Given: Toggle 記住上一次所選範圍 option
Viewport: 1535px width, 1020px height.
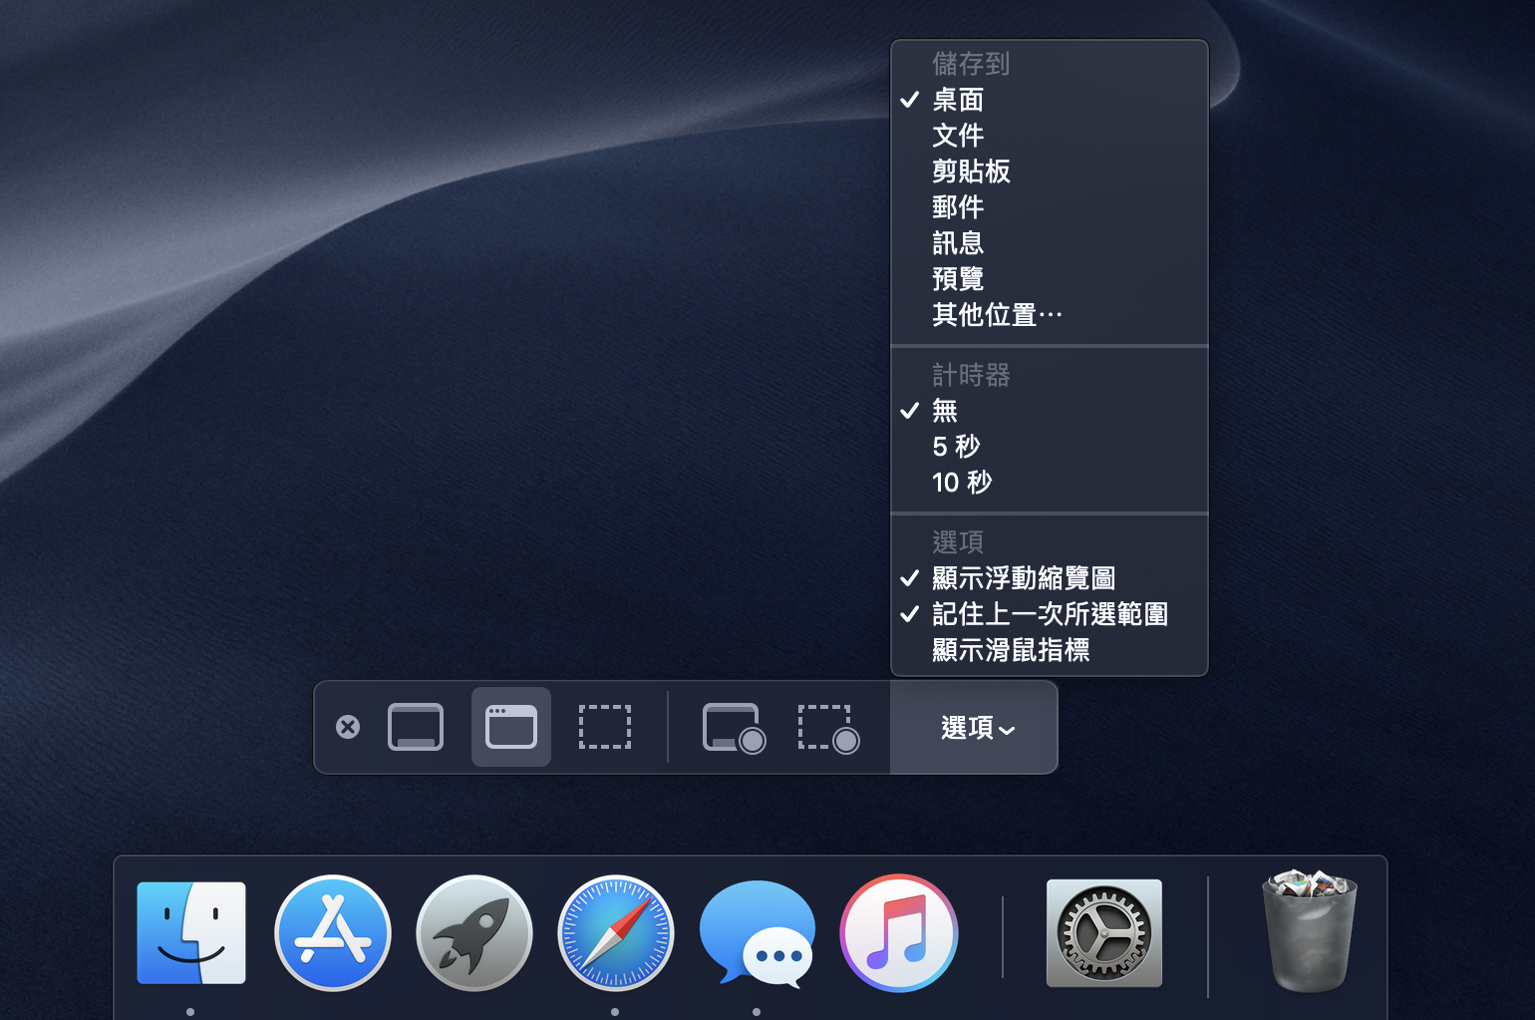Looking at the screenshot, I should pyautogui.click(x=1050, y=614).
